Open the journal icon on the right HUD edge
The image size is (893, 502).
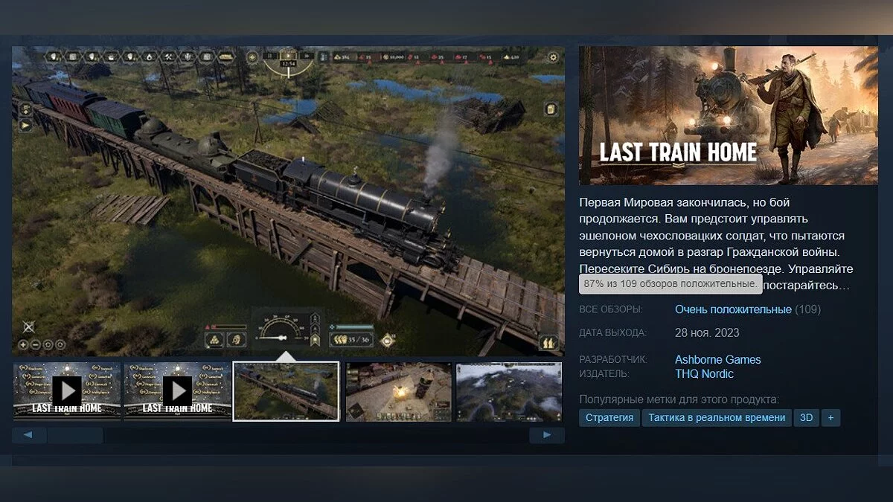pos(551,109)
